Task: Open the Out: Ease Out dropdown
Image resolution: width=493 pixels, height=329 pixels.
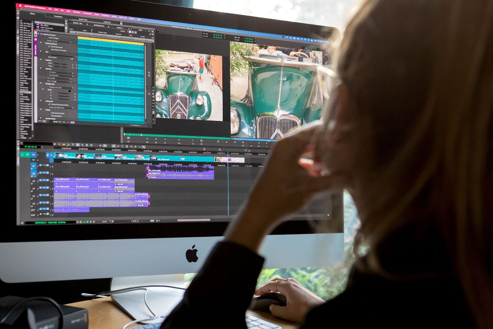Action: (x=61, y=76)
